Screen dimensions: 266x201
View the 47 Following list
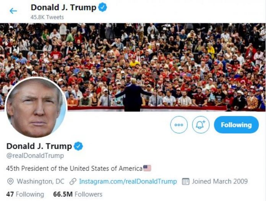25,194
